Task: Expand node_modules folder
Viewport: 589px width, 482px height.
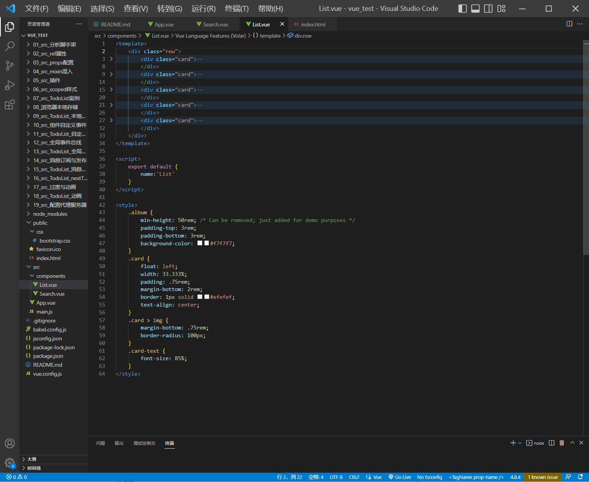Action: [x=54, y=214]
